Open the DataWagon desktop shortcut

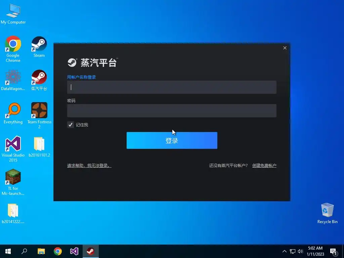pos(13,80)
